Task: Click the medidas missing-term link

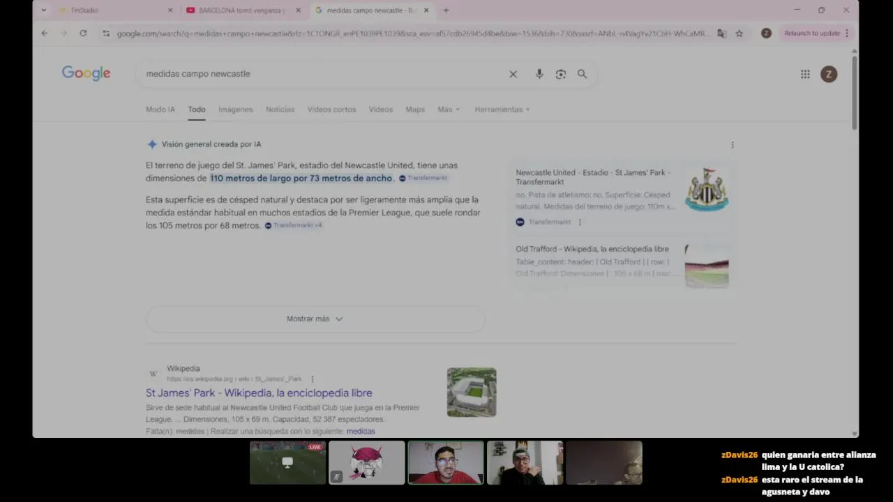Action: coord(361,432)
